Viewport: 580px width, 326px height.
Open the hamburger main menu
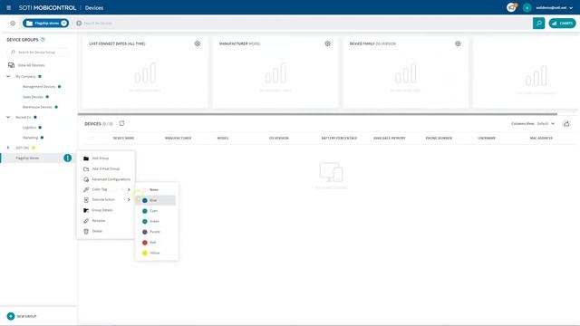pyautogui.click(x=9, y=7)
